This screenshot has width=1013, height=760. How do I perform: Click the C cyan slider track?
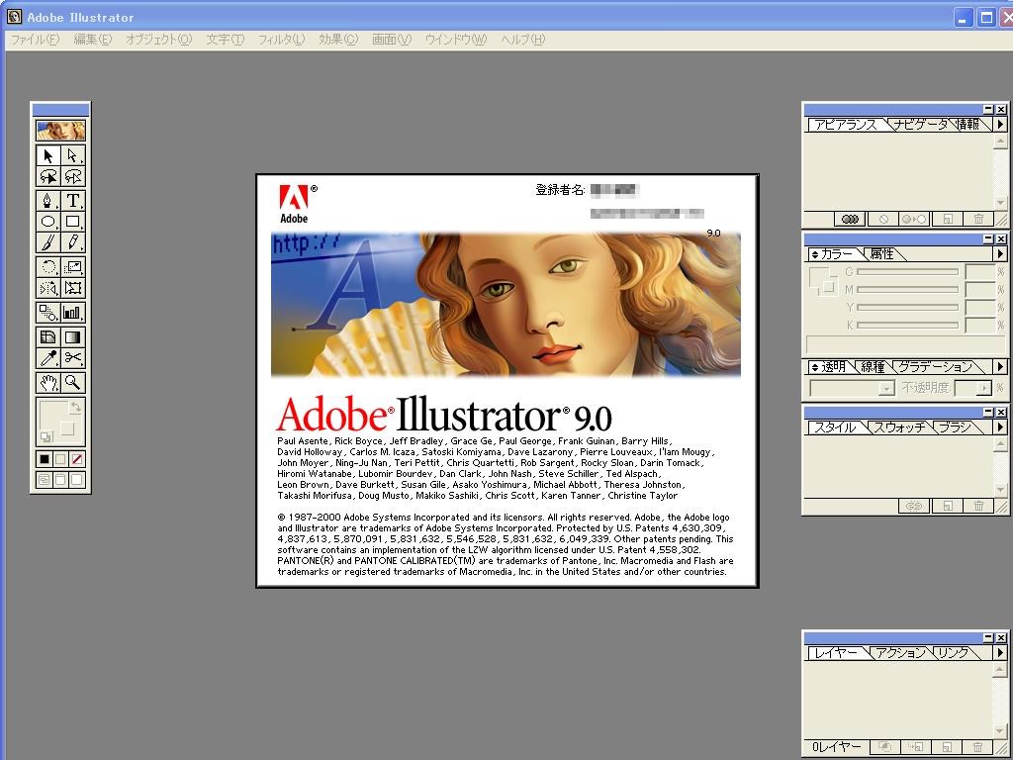908,272
